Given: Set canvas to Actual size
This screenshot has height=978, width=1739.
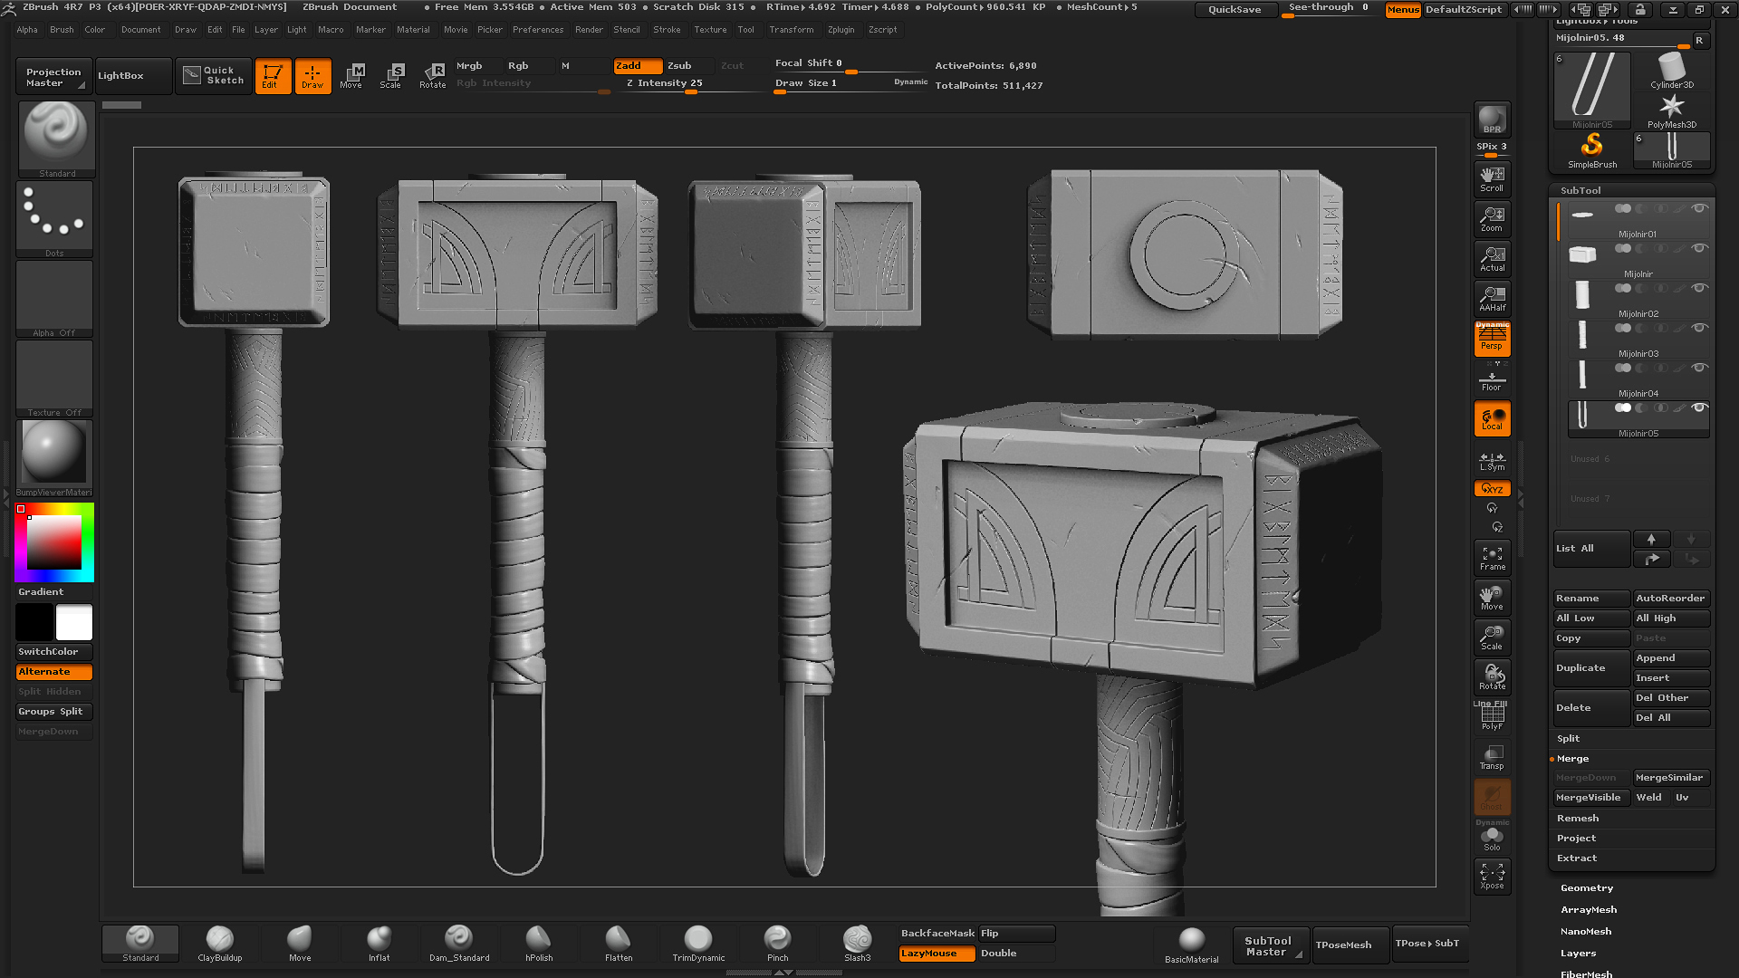Looking at the screenshot, I should [1492, 258].
